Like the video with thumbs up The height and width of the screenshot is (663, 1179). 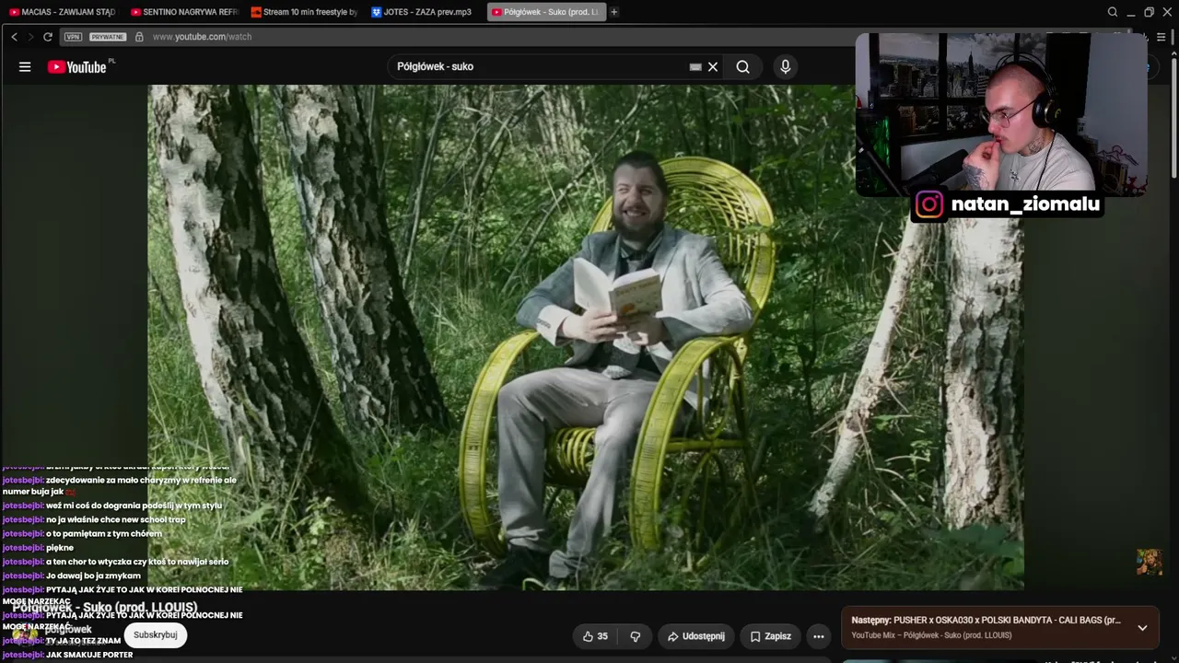tap(595, 636)
